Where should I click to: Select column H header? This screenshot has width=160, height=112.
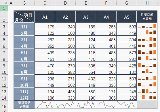147,3
